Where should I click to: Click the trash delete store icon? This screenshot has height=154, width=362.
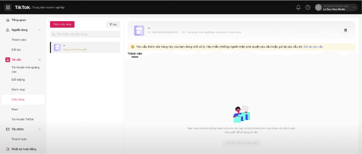345,30
